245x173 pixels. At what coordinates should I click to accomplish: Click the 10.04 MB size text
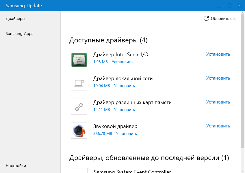pos(102,86)
